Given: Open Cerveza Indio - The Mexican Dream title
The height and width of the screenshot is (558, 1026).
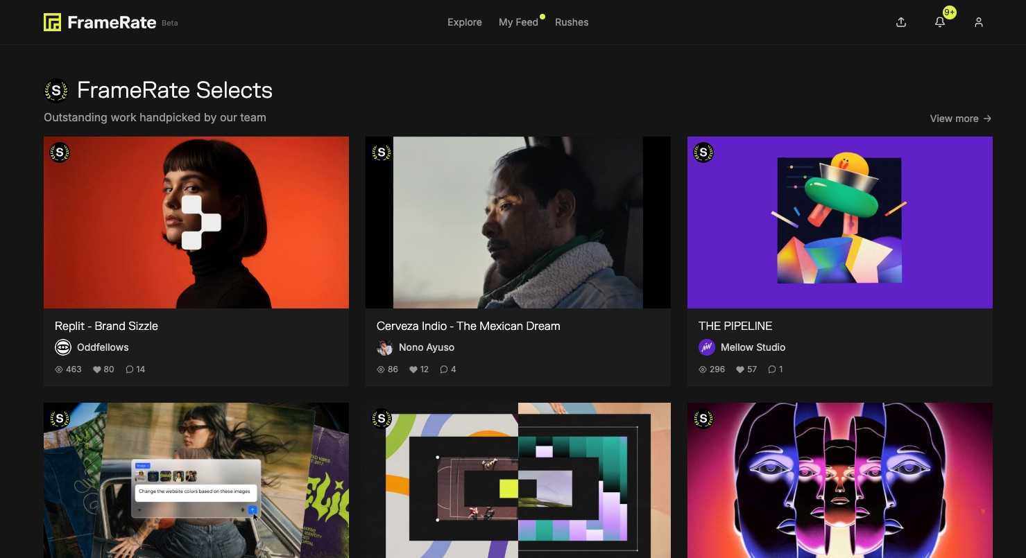Looking at the screenshot, I should pyautogui.click(x=468, y=326).
